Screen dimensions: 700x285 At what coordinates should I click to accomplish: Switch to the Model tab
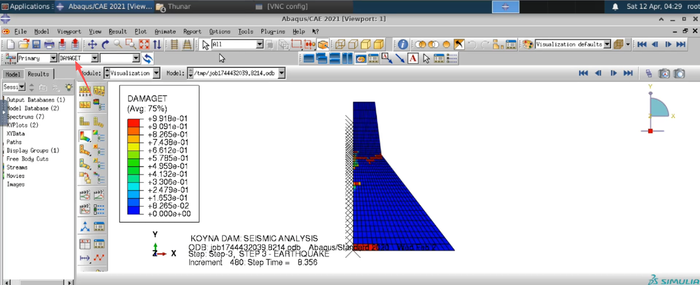(13, 74)
